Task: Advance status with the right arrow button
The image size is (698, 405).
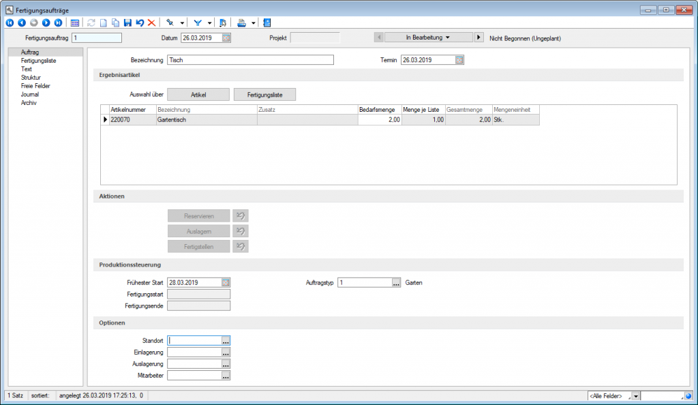Action: tap(479, 37)
